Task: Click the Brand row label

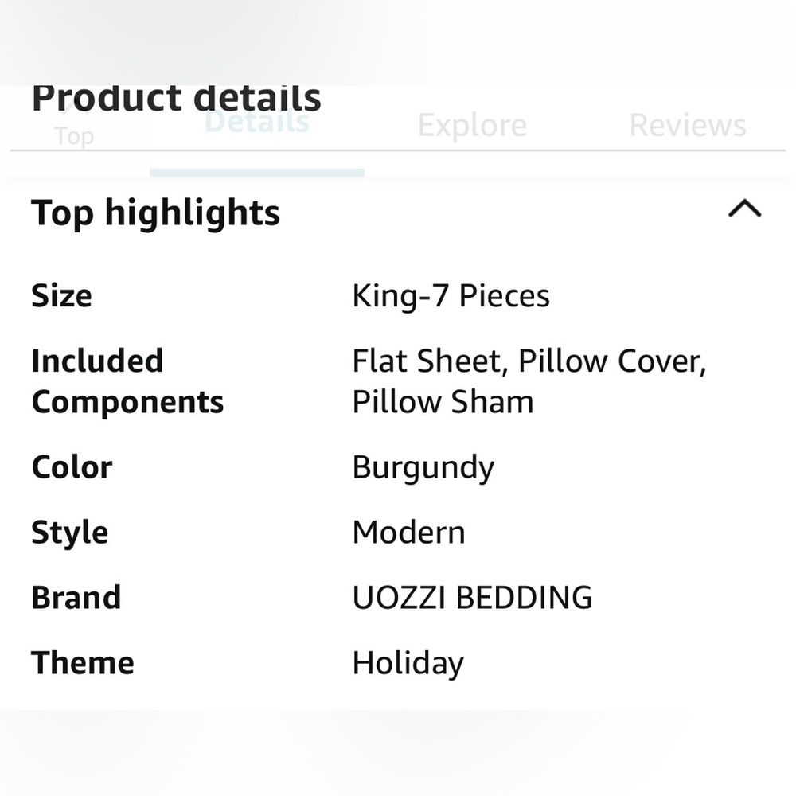Action: 76,596
